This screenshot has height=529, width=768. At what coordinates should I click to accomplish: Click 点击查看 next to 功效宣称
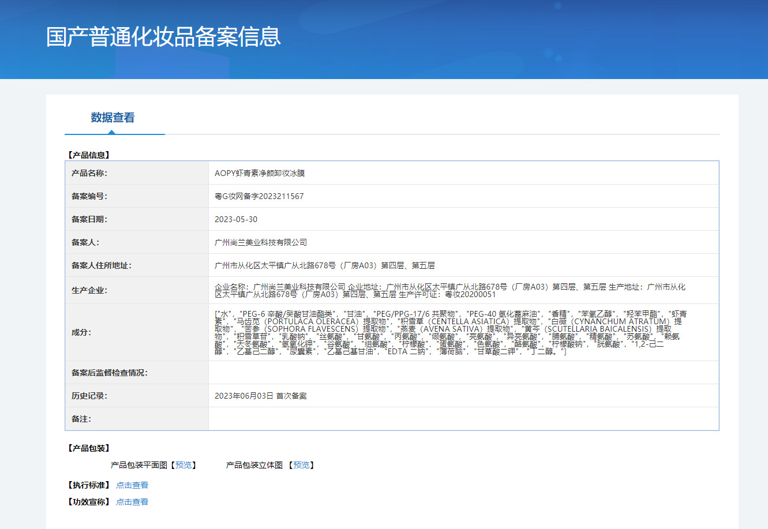pos(132,502)
